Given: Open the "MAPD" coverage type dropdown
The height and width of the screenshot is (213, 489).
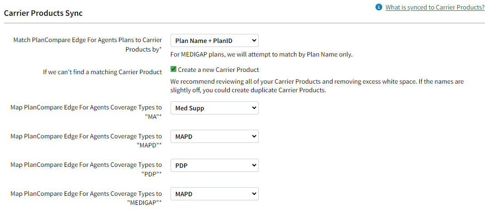Looking at the screenshot, I should [x=214, y=136].
